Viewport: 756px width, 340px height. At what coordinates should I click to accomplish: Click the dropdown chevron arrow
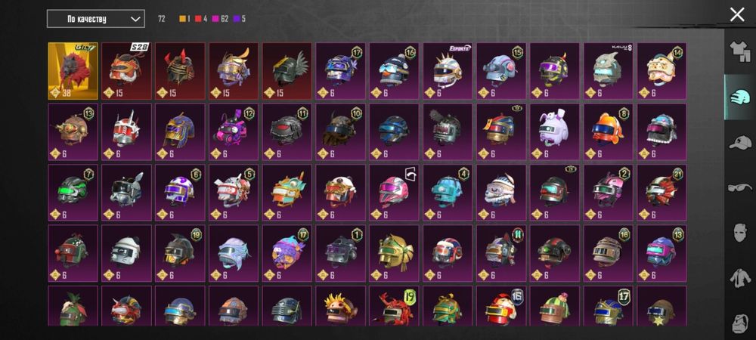pos(135,19)
